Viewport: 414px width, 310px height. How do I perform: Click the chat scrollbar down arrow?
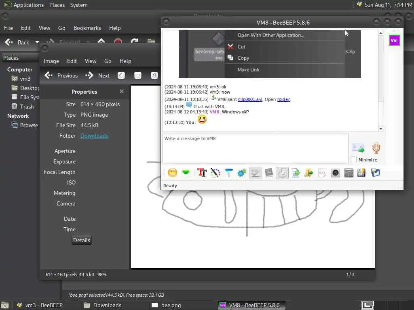[x=381, y=129]
